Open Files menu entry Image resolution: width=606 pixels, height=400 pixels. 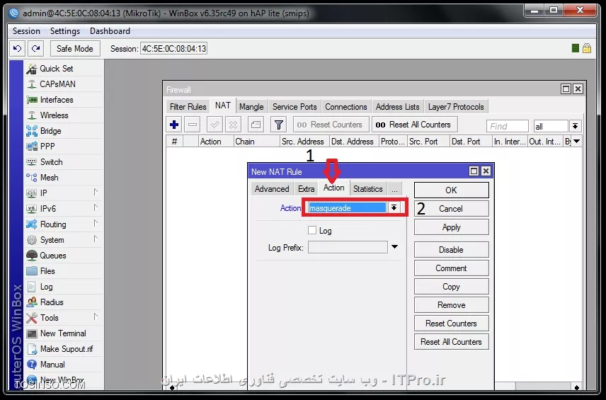tap(47, 271)
